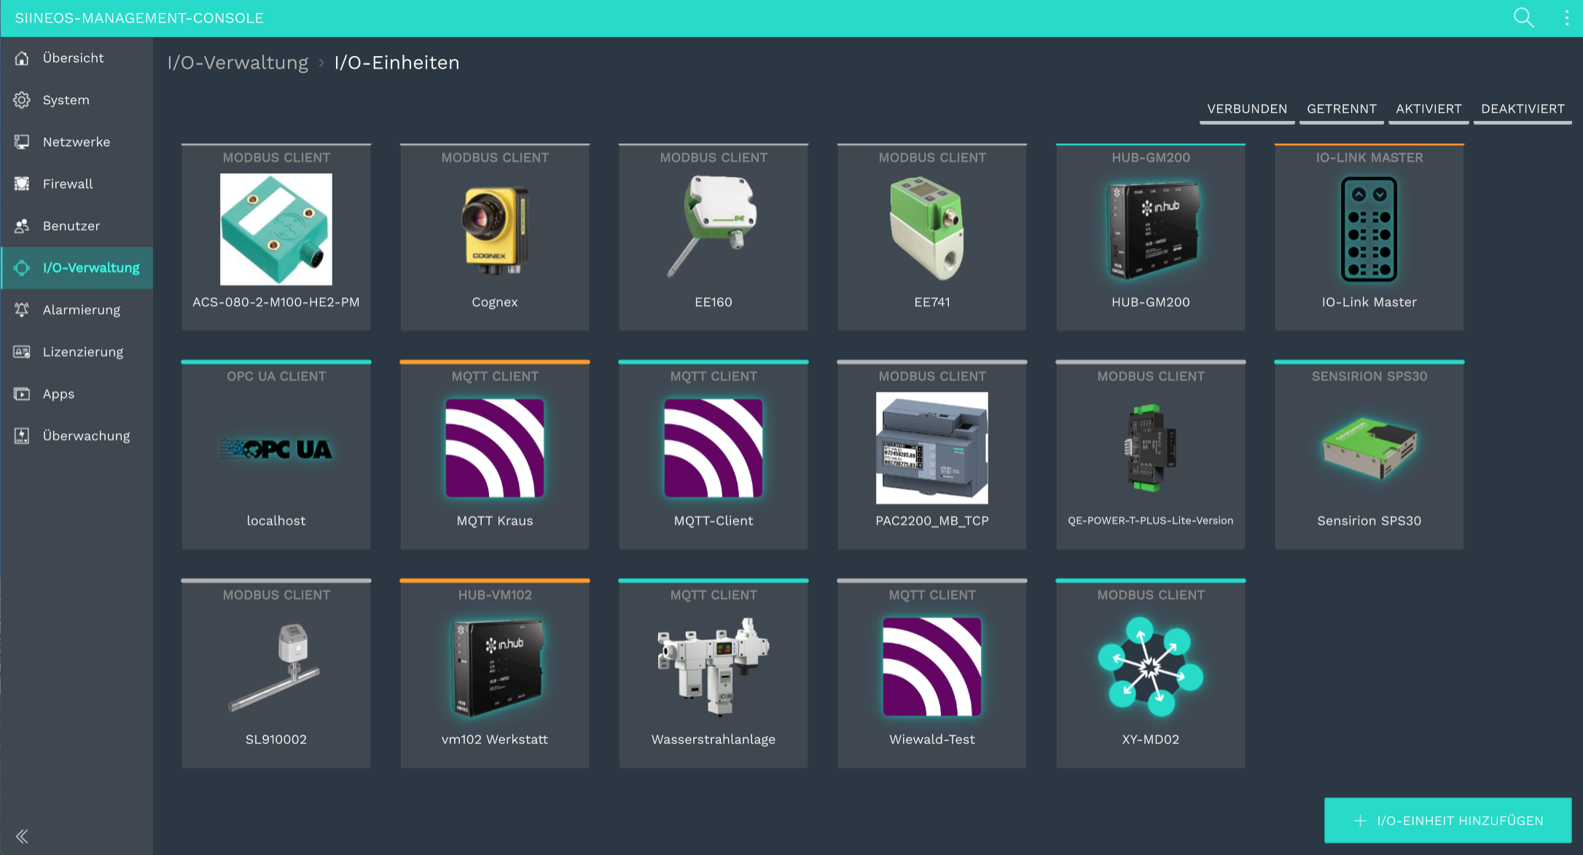Screen dimensions: 1583x855
Task: Click the I/O-Einheiten breadcrumb text
Action: [397, 63]
